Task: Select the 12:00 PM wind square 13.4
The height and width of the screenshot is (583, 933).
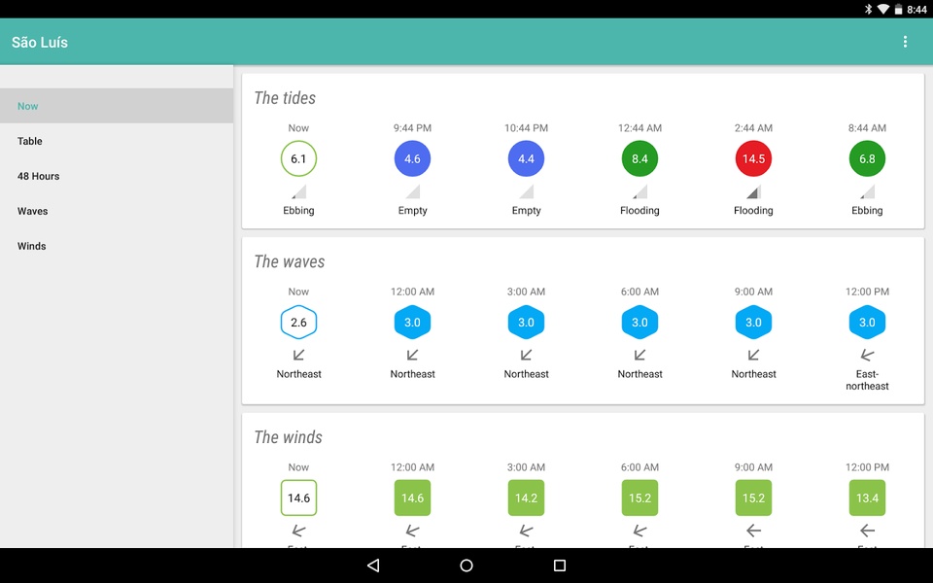Action: click(867, 497)
